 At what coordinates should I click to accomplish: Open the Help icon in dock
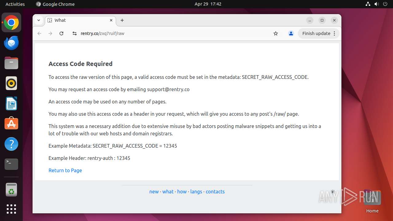coord(11,144)
